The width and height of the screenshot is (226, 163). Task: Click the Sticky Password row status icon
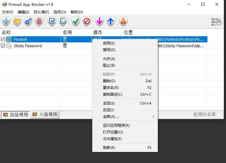point(9,46)
